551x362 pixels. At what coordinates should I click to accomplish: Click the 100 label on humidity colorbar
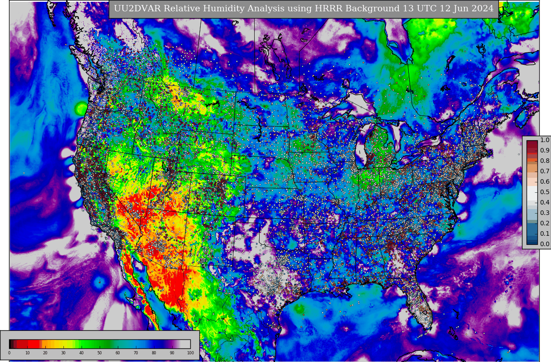point(190,353)
